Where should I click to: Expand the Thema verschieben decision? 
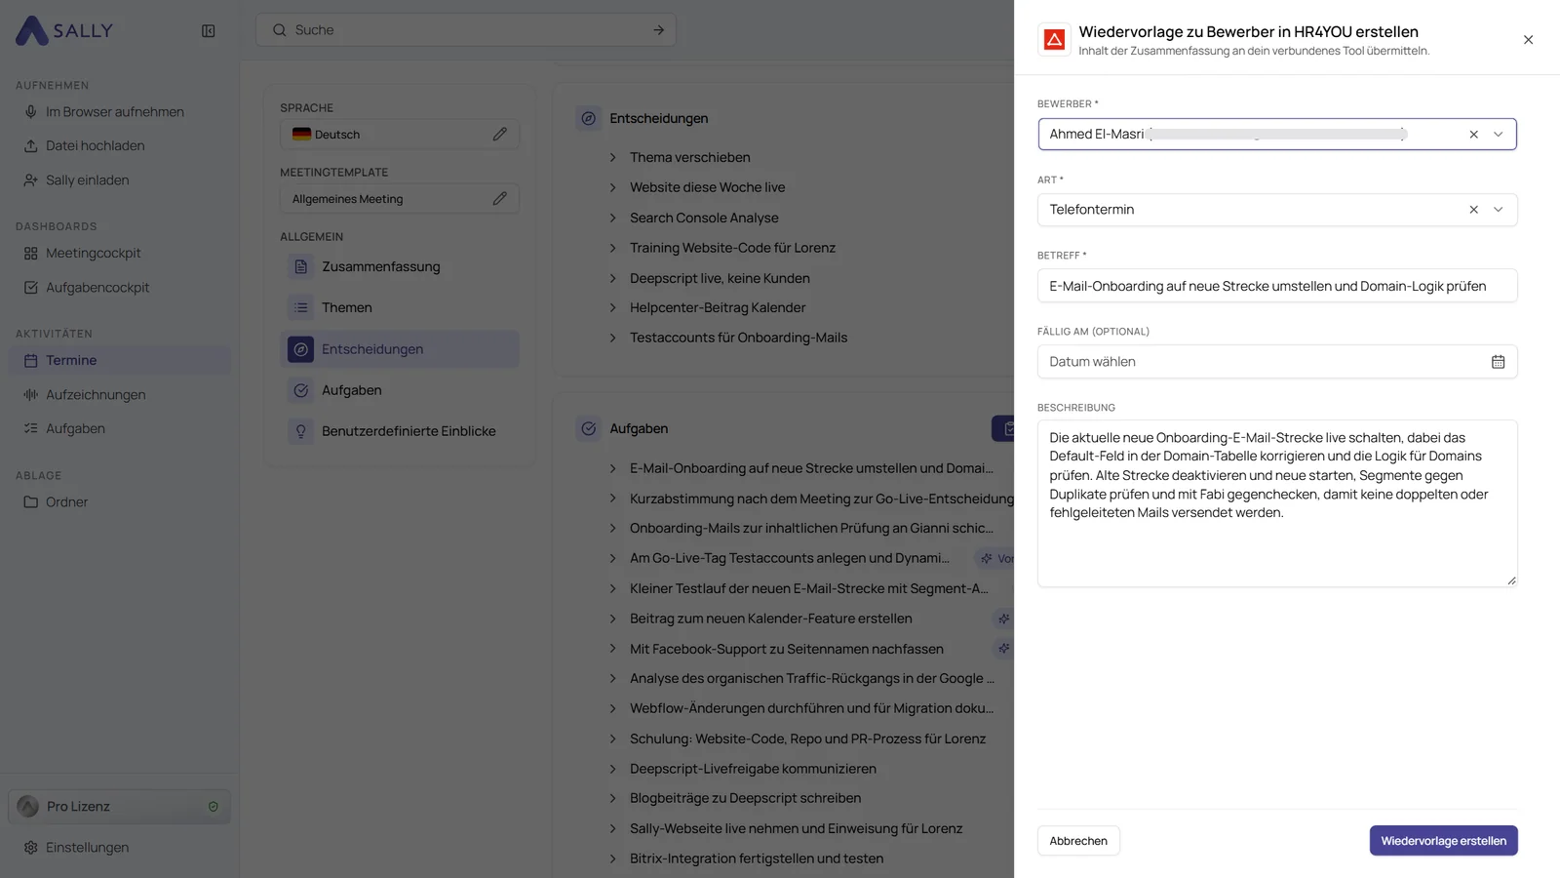(612, 157)
